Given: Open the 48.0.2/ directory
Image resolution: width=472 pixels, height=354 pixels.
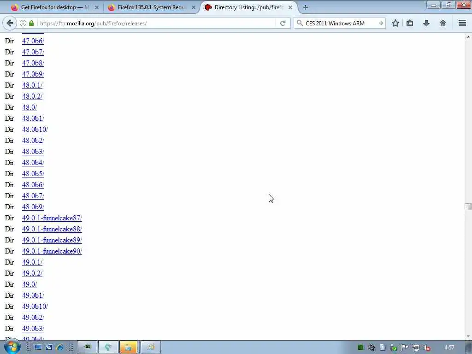Looking at the screenshot, I should coord(32,96).
